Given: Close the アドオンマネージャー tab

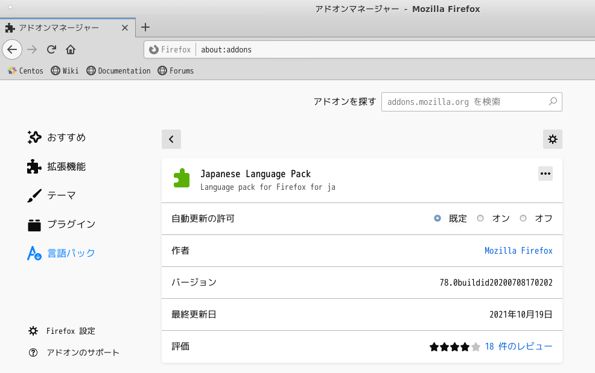Looking at the screenshot, I should click(125, 28).
